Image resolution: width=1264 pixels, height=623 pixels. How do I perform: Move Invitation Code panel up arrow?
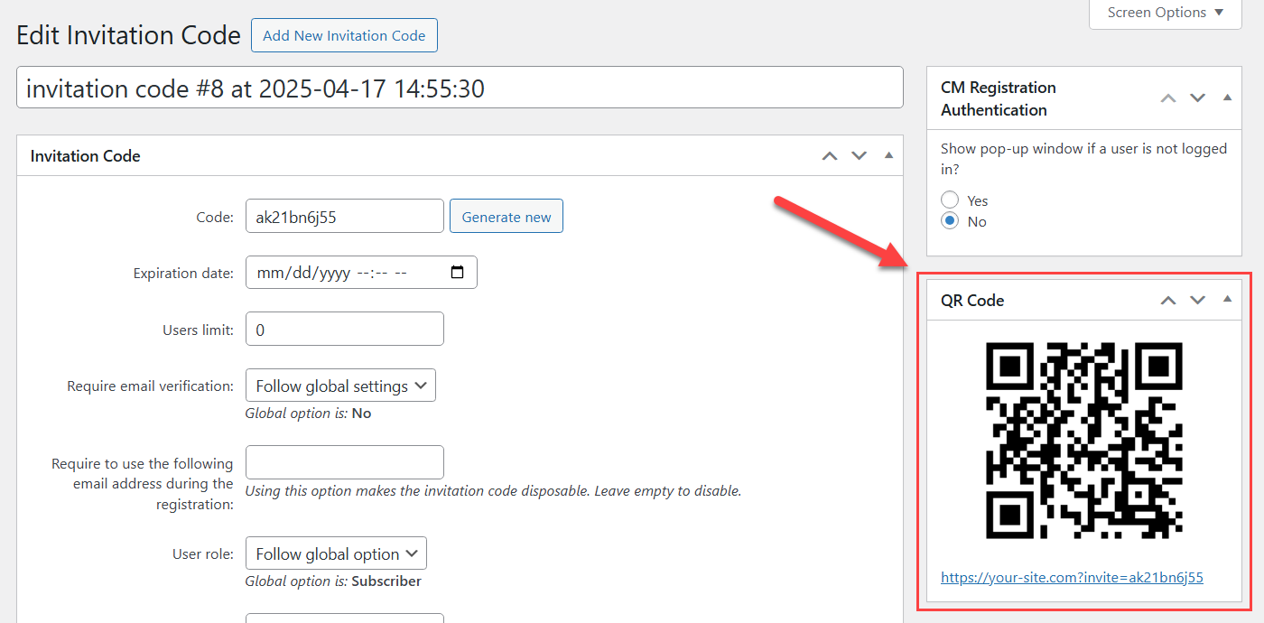pos(830,156)
